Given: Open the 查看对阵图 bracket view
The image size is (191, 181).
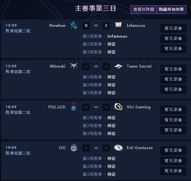Looking at the screenshot, I should [x=144, y=9].
